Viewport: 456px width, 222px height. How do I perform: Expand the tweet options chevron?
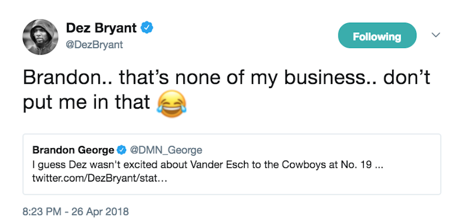pos(436,35)
